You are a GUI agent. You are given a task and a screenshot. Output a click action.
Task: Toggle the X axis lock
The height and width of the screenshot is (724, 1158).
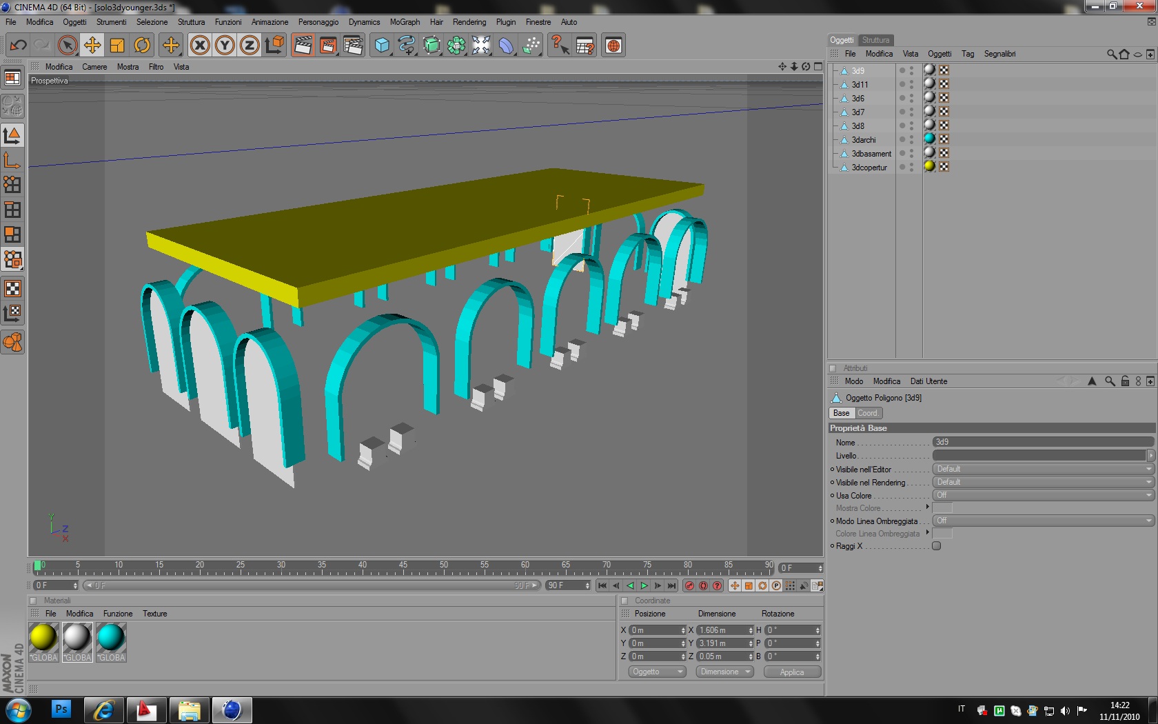200,46
